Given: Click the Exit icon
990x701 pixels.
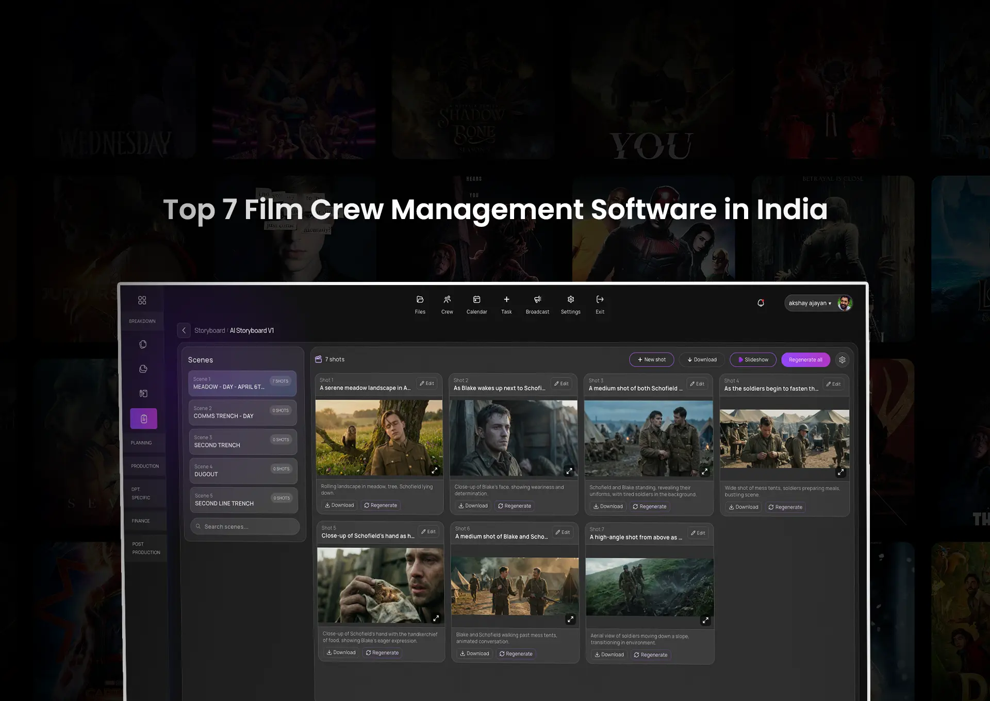Looking at the screenshot, I should [x=600, y=299].
